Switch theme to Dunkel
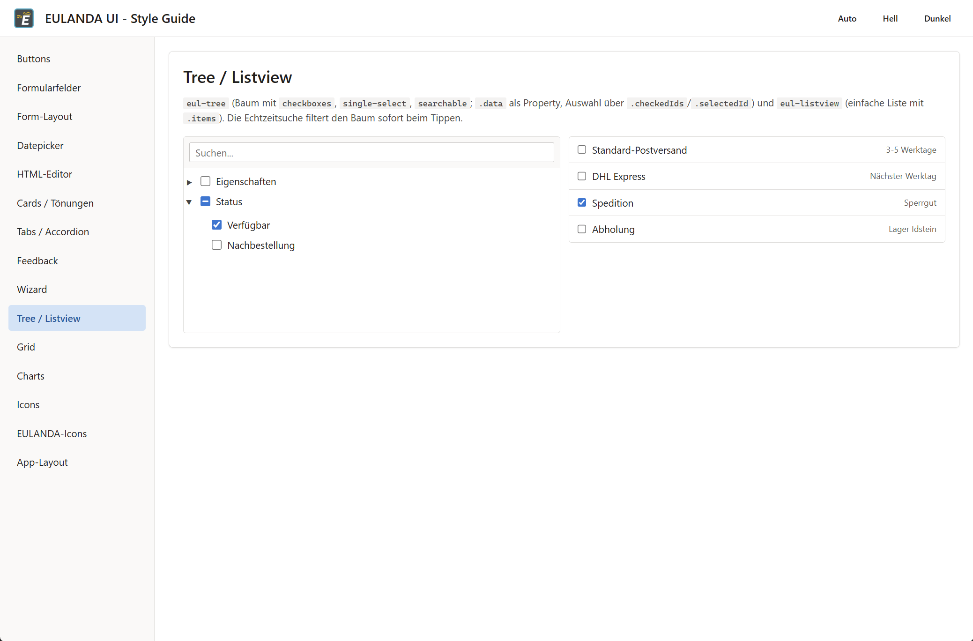The image size is (973, 641). pos(937,18)
